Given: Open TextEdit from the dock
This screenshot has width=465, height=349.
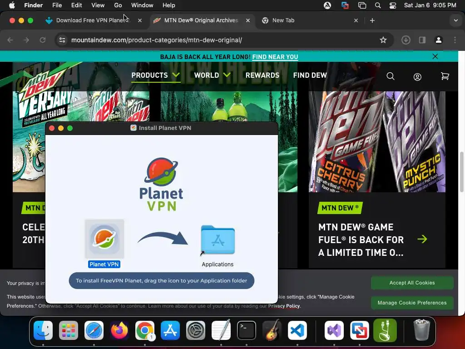Looking at the screenshot, I should click(221, 330).
